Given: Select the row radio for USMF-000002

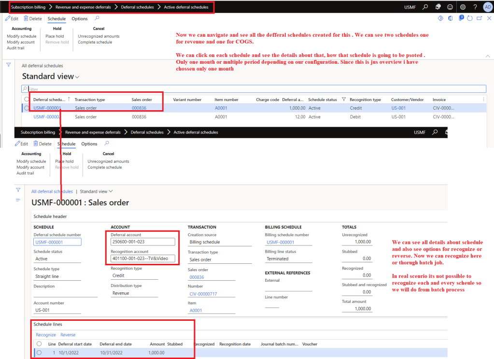Looking at the screenshot, I should (27, 117).
